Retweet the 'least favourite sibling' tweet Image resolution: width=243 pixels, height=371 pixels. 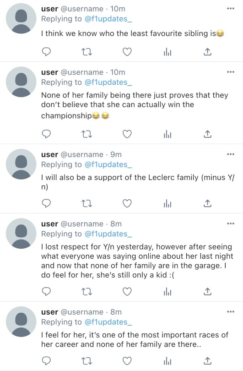coord(86,52)
